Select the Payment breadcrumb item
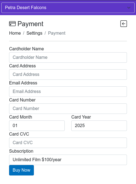Screen dimensions: 136x184 (x=57, y=33)
